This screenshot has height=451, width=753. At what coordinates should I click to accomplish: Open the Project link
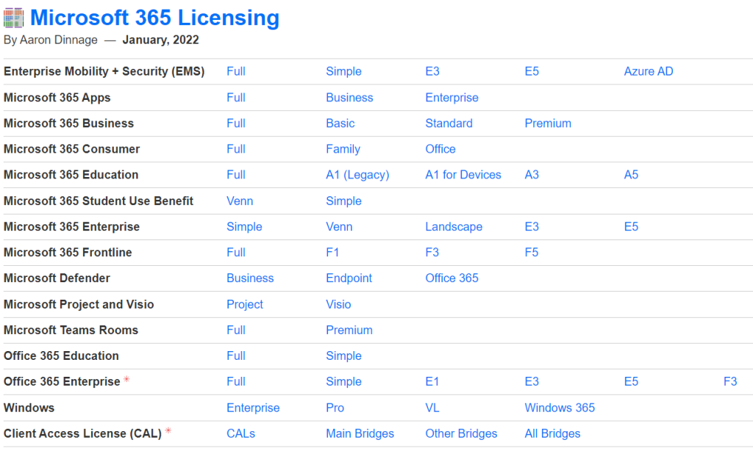(x=244, y=304)
